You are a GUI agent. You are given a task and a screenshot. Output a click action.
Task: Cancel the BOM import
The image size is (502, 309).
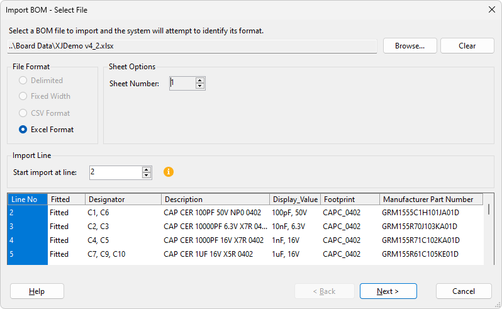[464, 291]
